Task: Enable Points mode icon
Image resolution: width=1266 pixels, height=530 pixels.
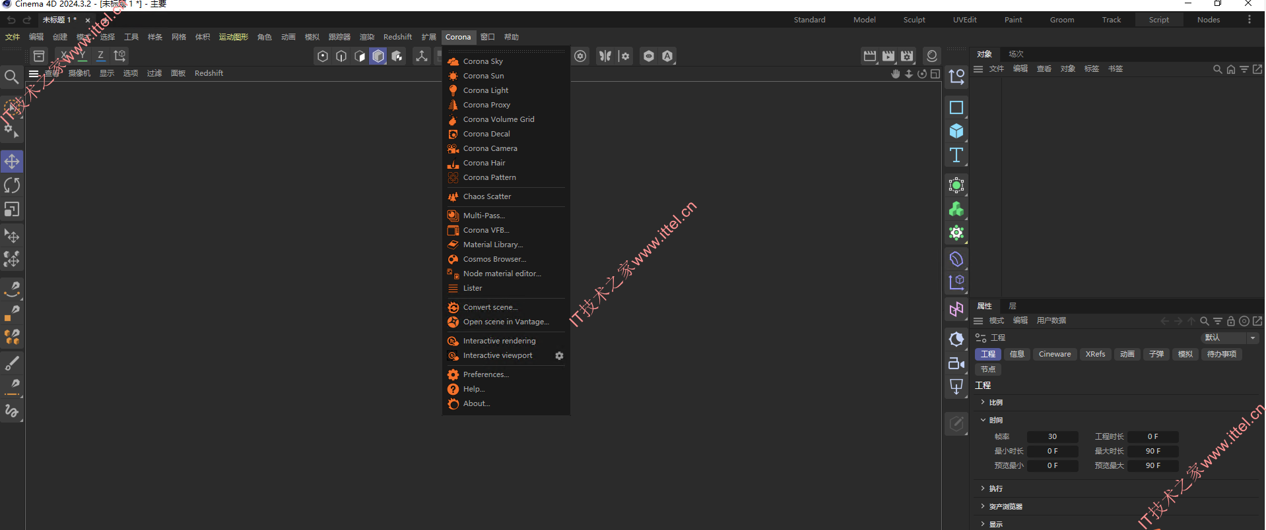Action: pyautogui.click(x=323, y=56)
